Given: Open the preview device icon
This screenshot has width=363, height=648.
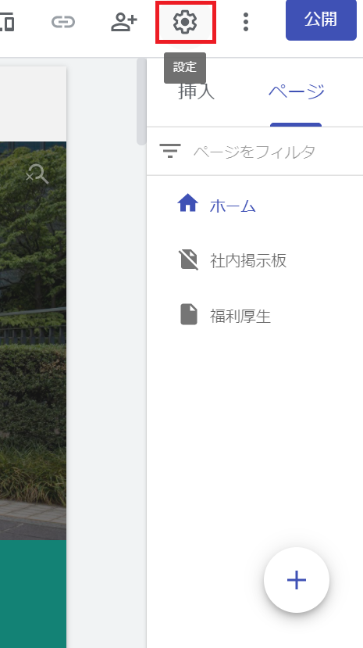Looking at the screenshot, I should [x=6, y=22].
